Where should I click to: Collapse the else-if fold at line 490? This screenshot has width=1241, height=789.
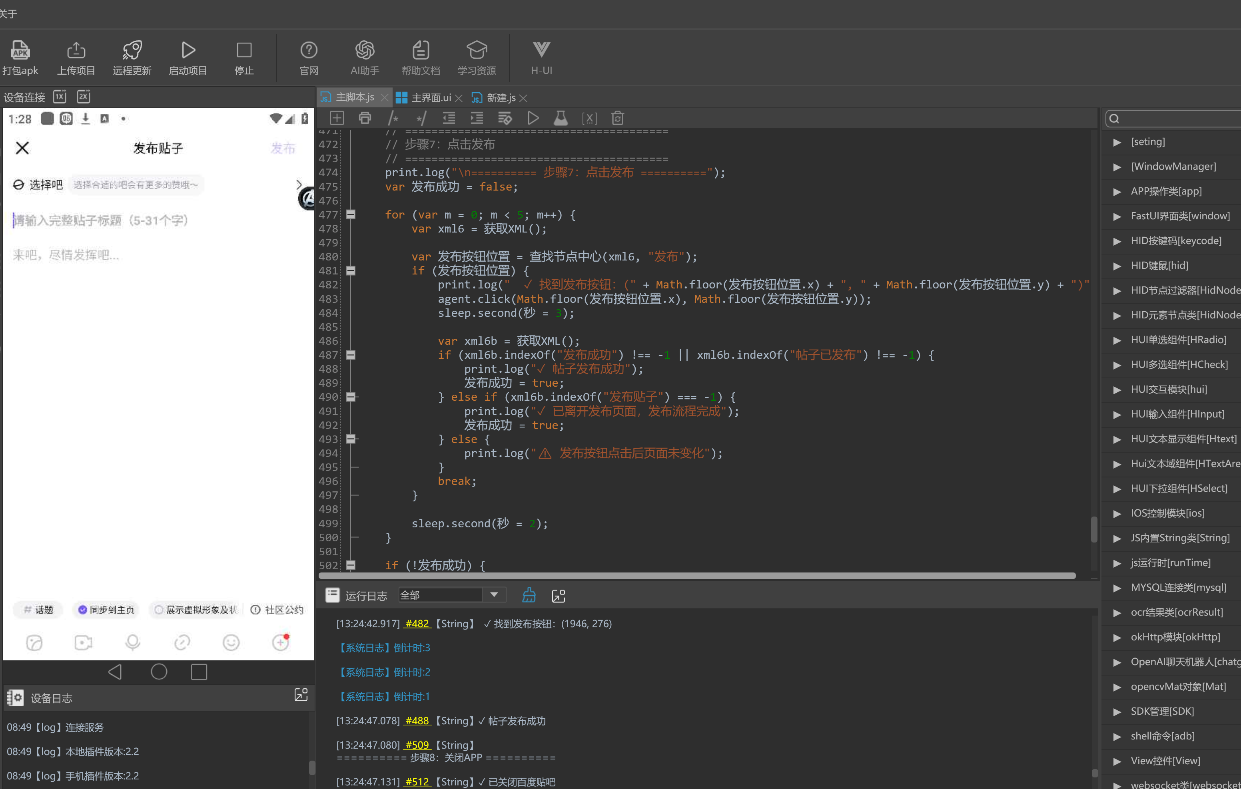tap(351, 397)
